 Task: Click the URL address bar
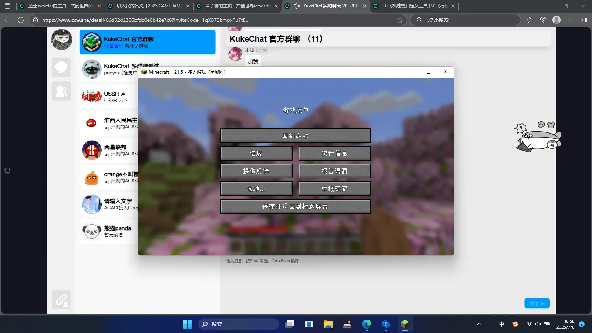(218, 20)
